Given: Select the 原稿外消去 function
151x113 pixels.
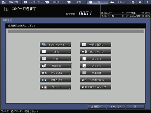Looking at the screenshot, I should tap(55, 80).
